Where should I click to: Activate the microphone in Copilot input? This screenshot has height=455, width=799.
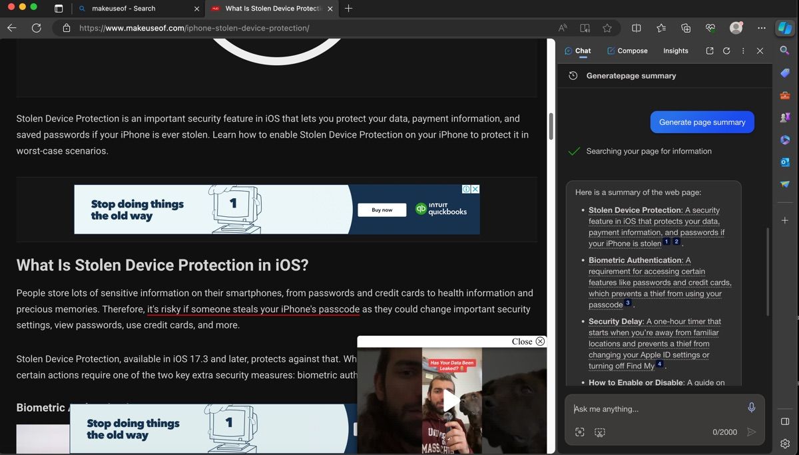pos(752,406)
